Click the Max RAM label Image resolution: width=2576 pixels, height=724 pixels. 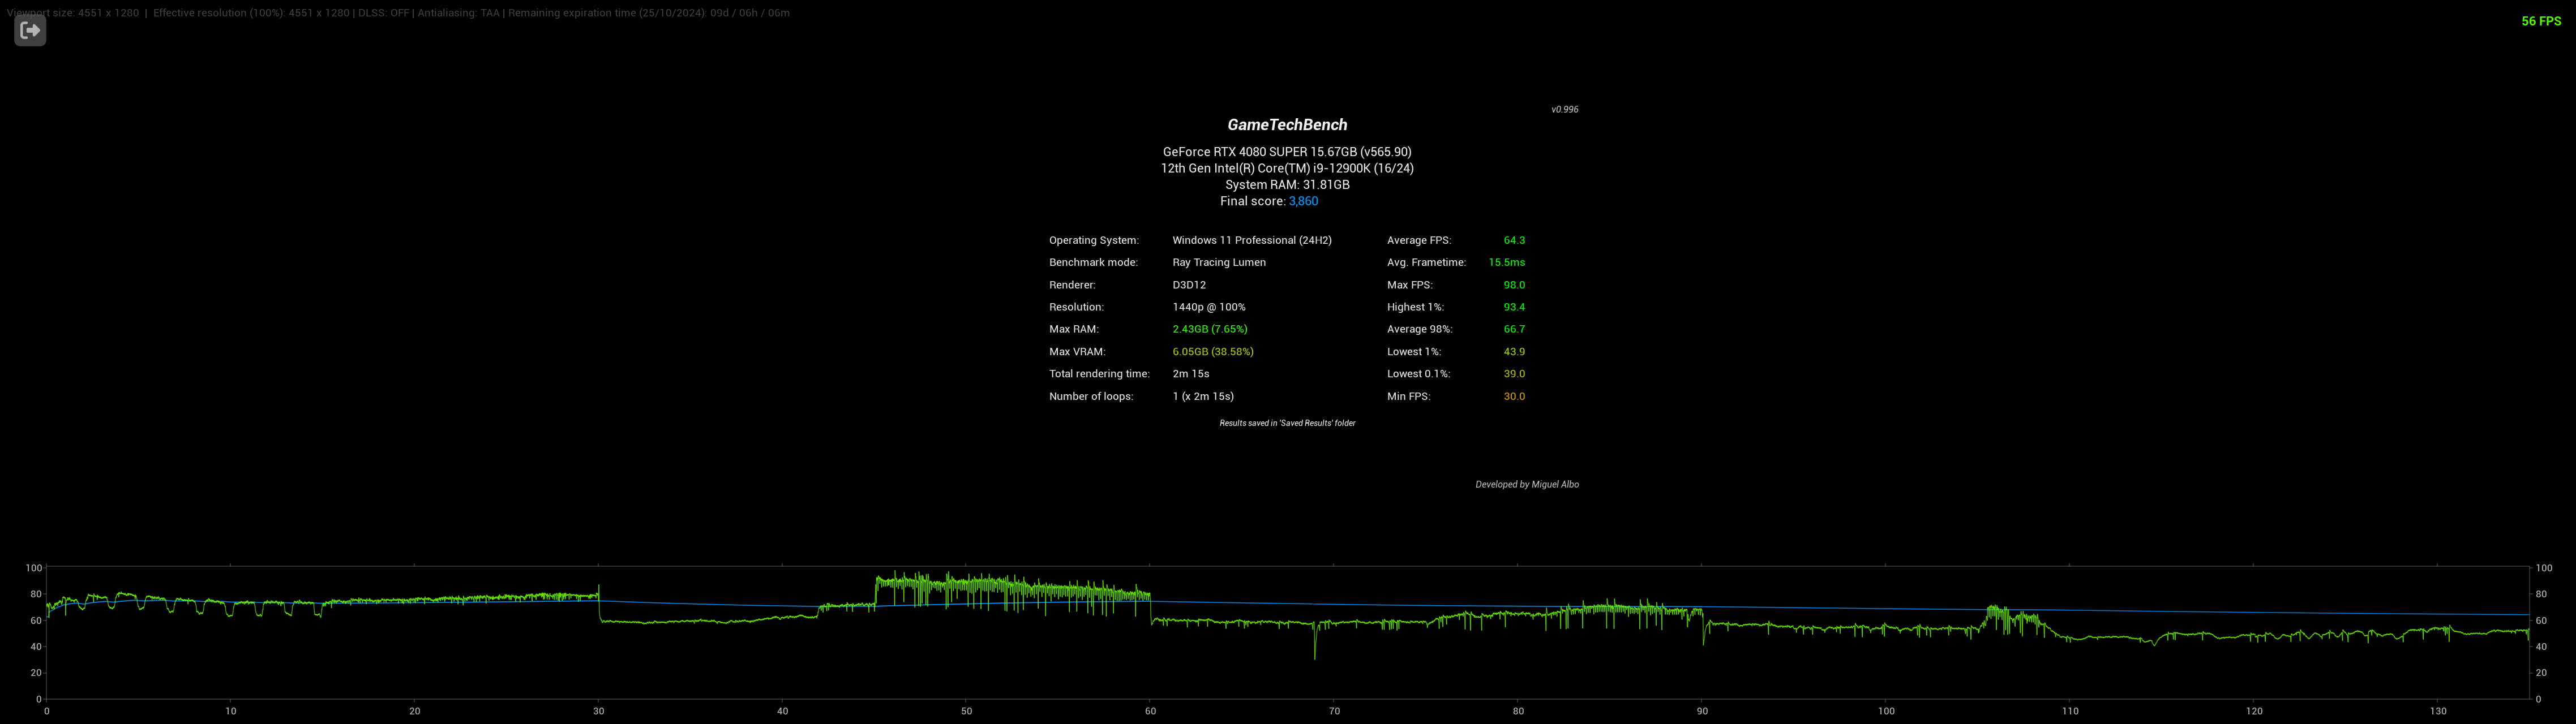point(1074,330)
